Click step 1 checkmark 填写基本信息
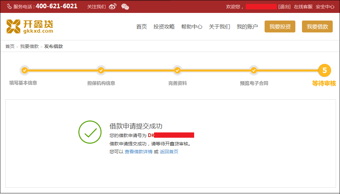340x194 pixels. 24,70
